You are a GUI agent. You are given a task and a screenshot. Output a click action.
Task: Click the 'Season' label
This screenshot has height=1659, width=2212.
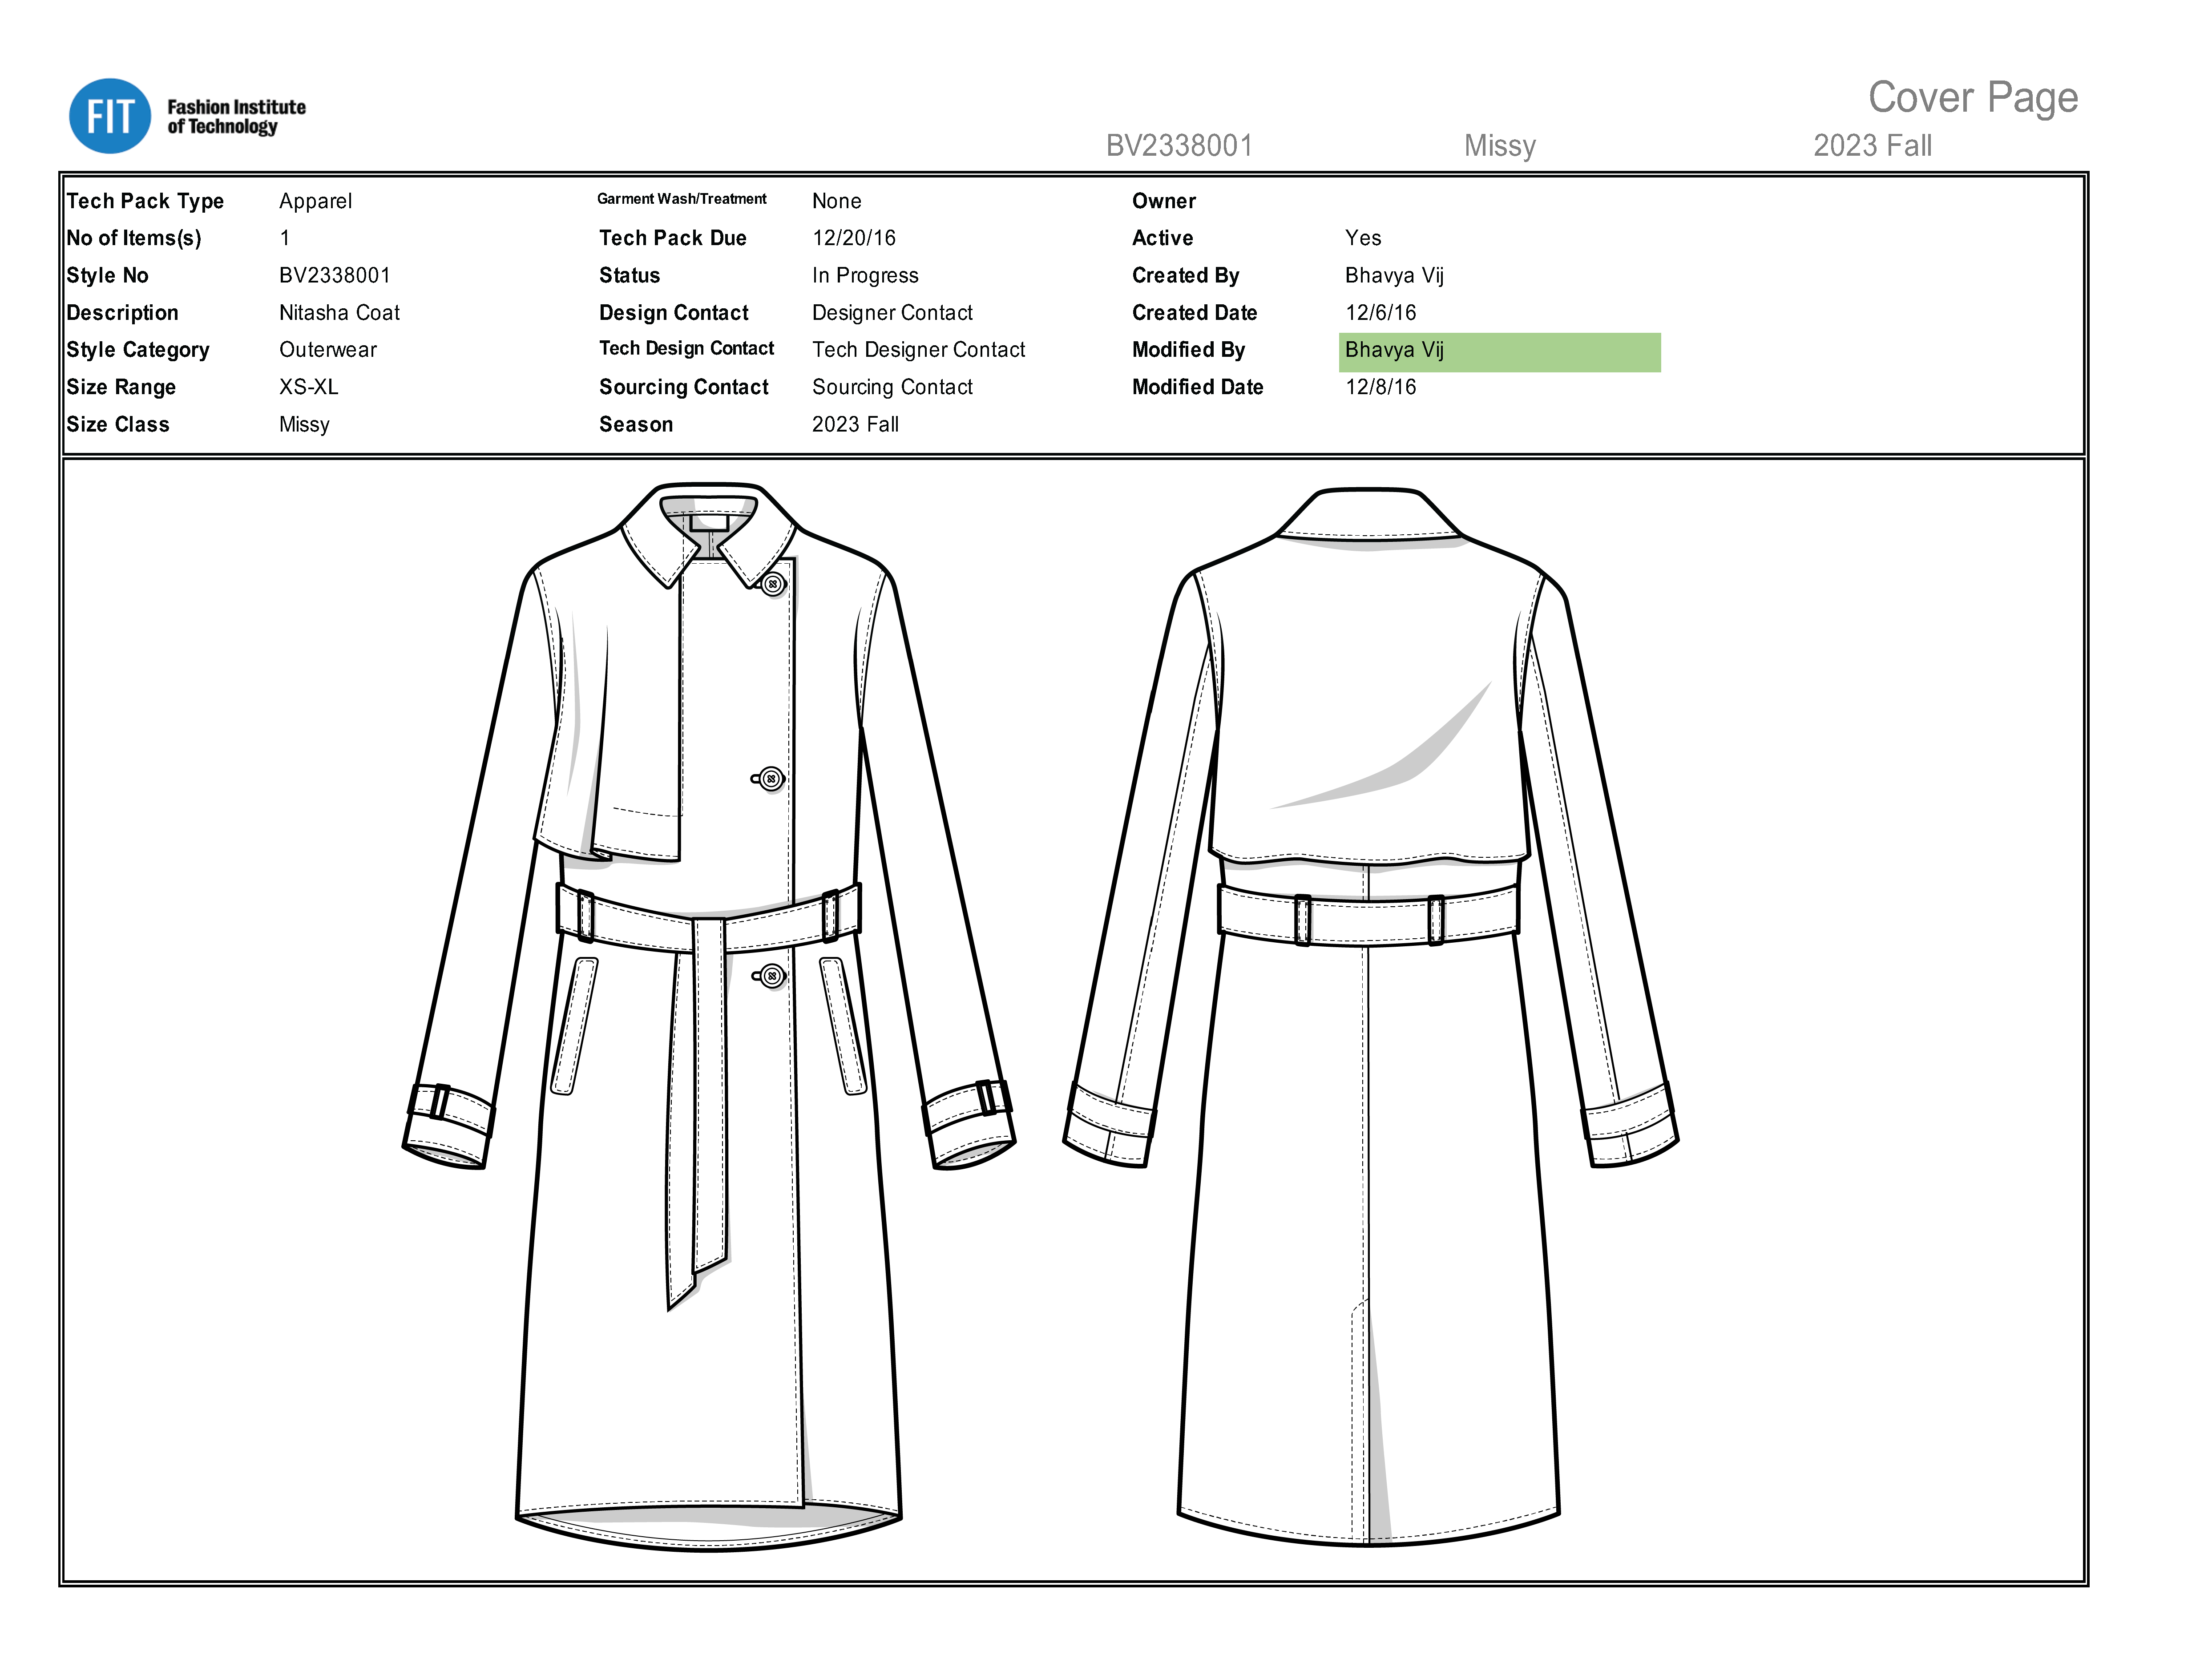636,424
